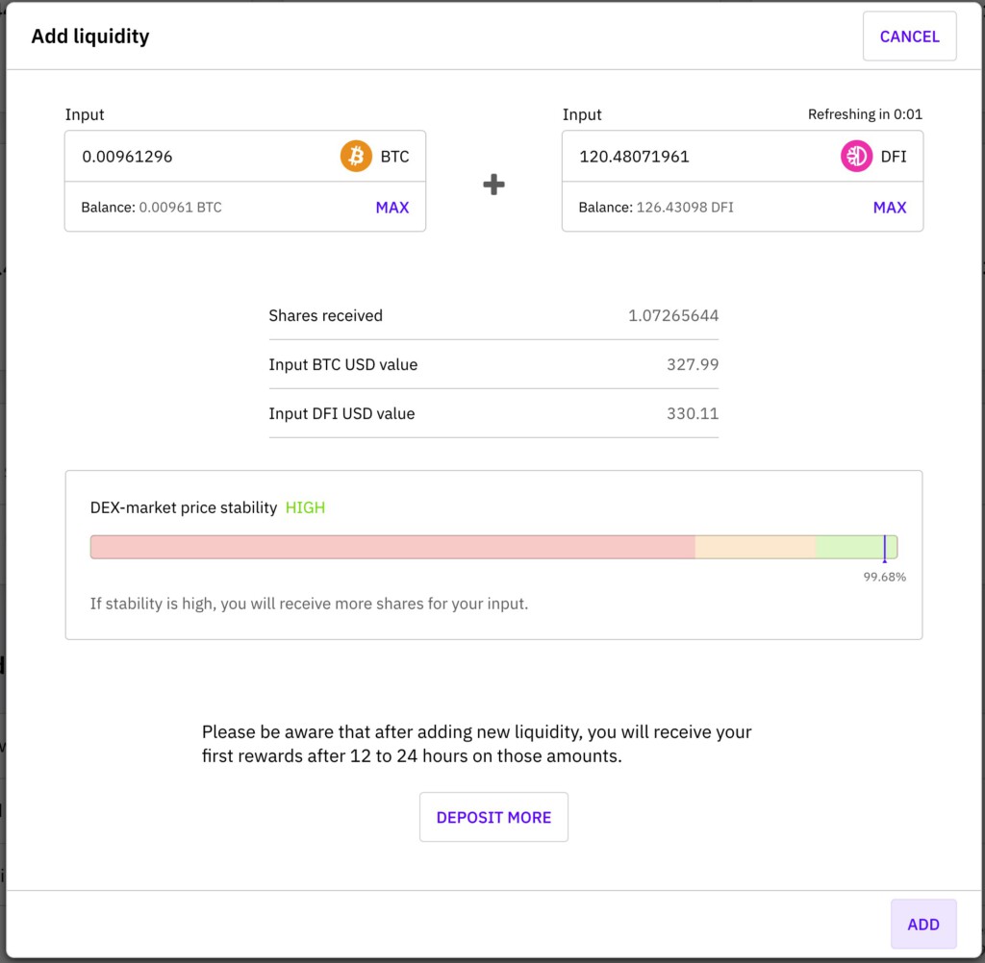Click the orange Bitcoin coin icon

click(355, 156)
